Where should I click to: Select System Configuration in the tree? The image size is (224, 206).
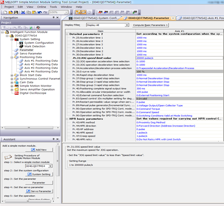click(39, 43)
